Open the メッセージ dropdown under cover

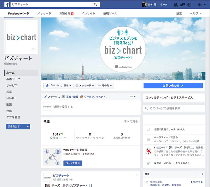pos(85,86)
